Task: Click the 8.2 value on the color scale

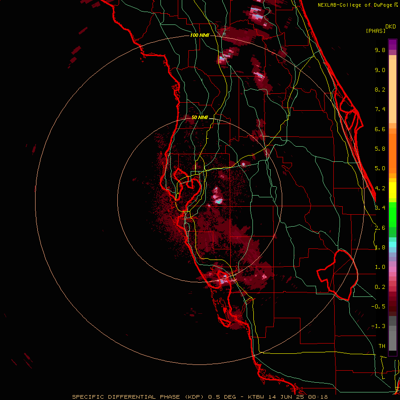Action: pyautogui.click(x=380, y=89)
